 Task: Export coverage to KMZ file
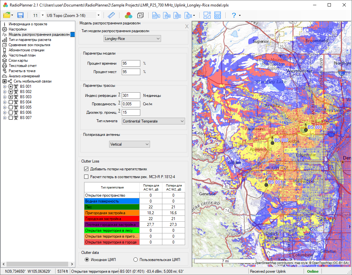pos(178,15)
